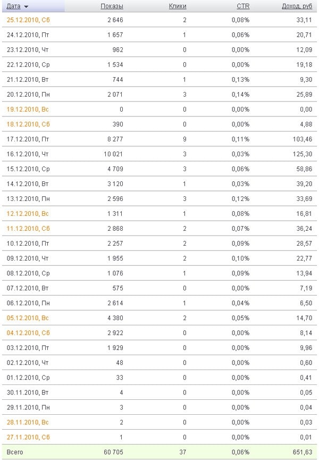
Task: Sort by Доход, руб column header
Action: pos(297,6)
